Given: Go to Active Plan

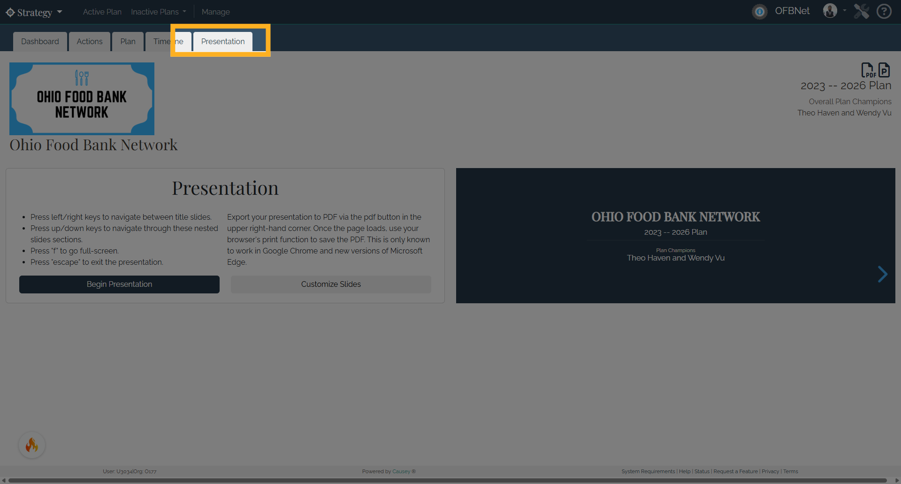Looking at the screenshot, I should [x=102, y=12].
